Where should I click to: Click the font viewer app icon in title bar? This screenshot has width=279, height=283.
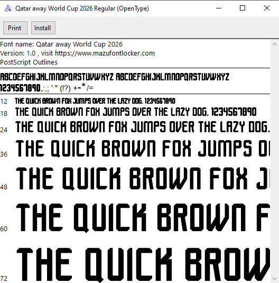point(8,8)
